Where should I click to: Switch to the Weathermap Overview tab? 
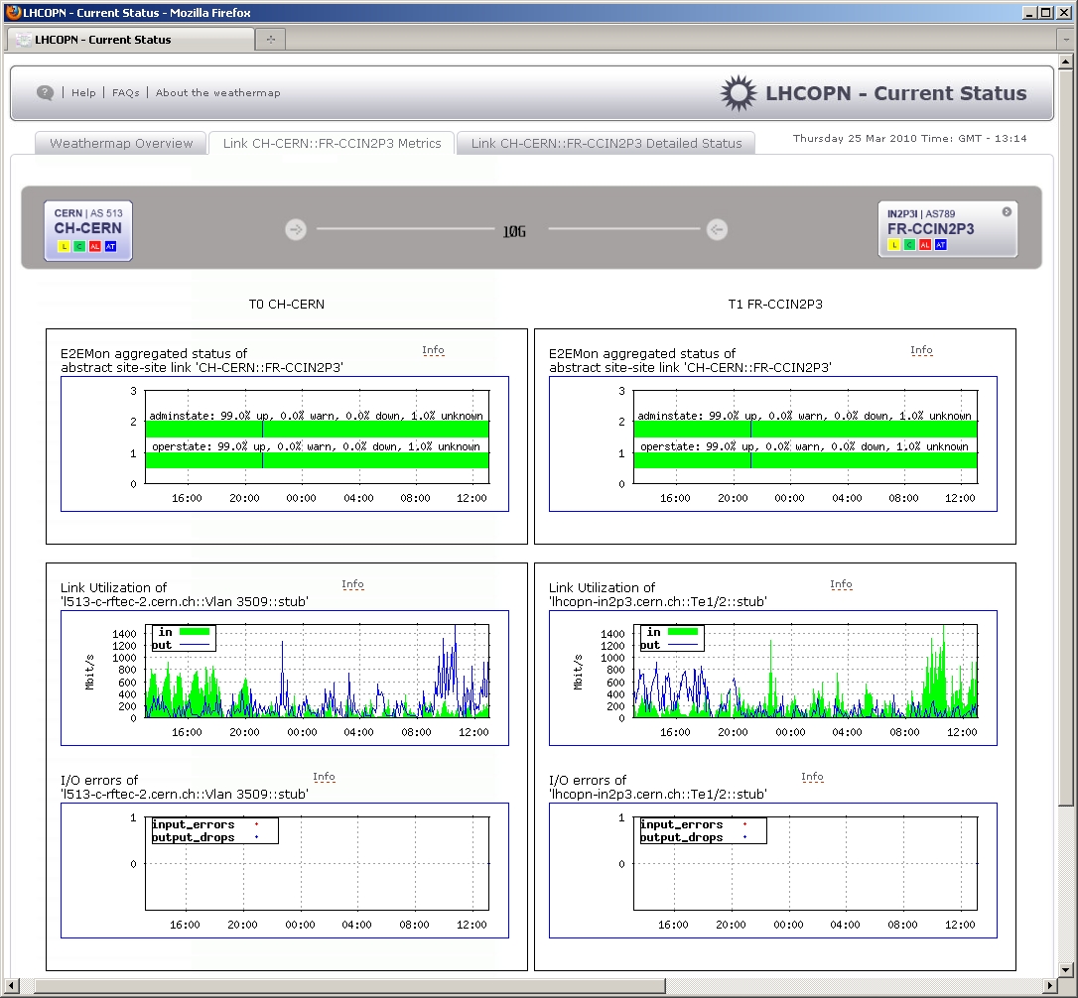[121, 144]
